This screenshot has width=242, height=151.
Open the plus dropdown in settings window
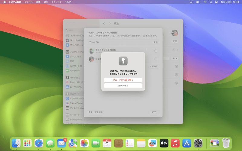[x=175, y=58]
